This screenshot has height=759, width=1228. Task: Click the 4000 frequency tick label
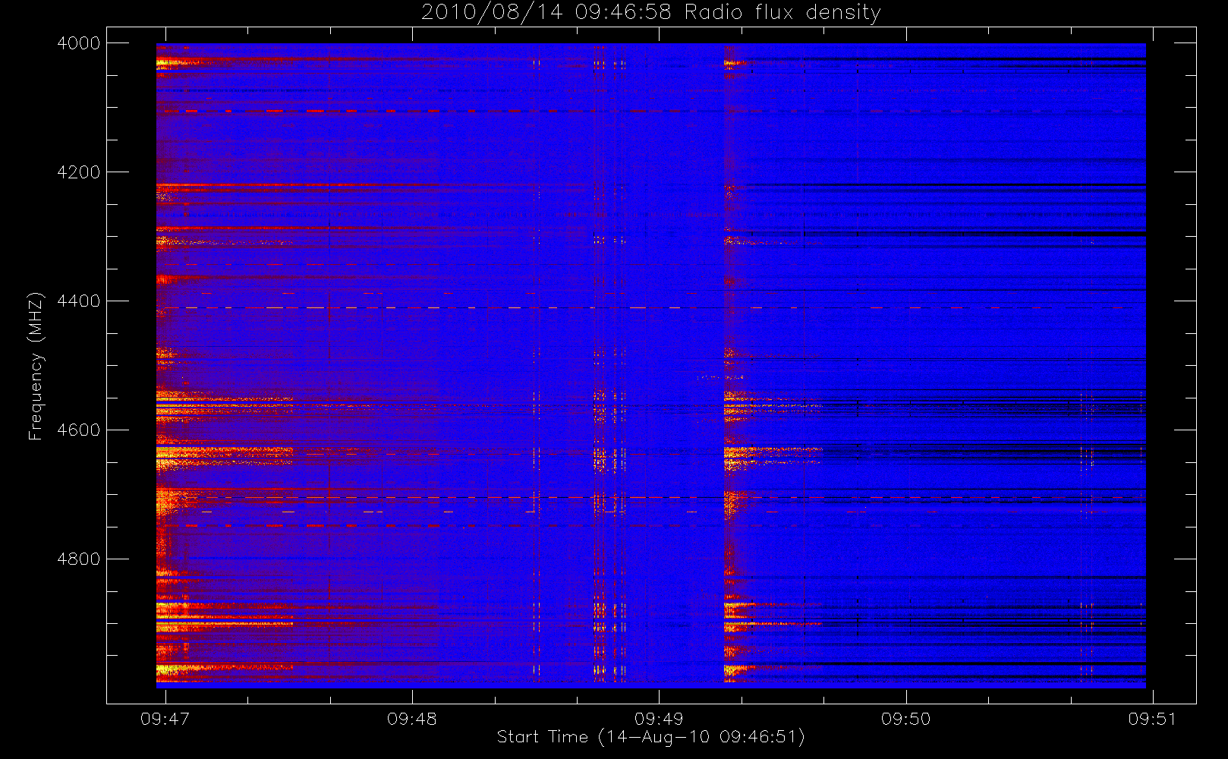tap(79, 43)
